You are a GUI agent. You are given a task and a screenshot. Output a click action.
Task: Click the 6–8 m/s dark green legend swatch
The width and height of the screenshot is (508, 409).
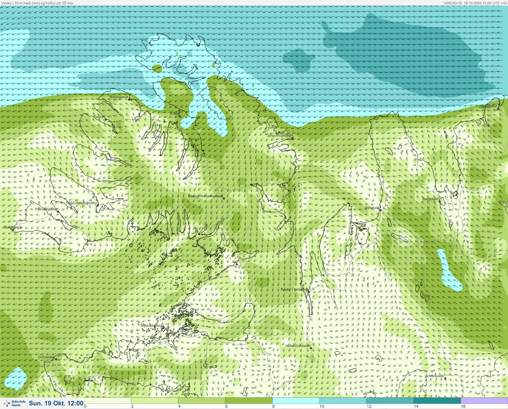[x=248, y=401]
